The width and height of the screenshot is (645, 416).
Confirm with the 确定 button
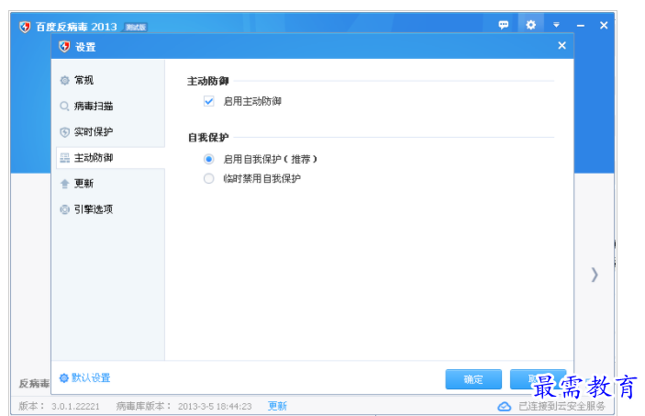pos(473,379)
